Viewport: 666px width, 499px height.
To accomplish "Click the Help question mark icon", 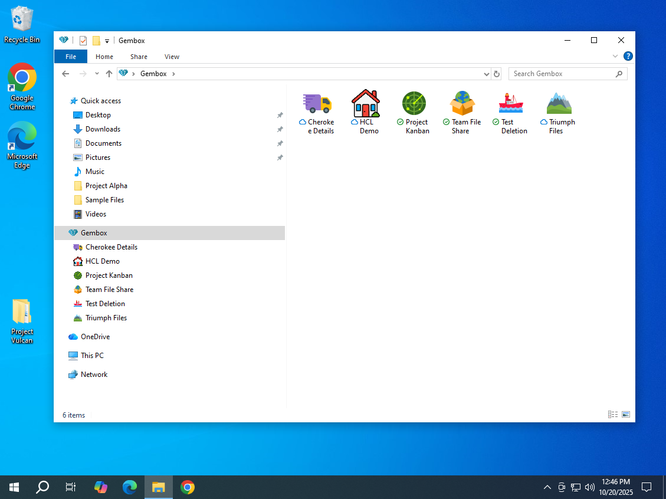I will (628, 57).
